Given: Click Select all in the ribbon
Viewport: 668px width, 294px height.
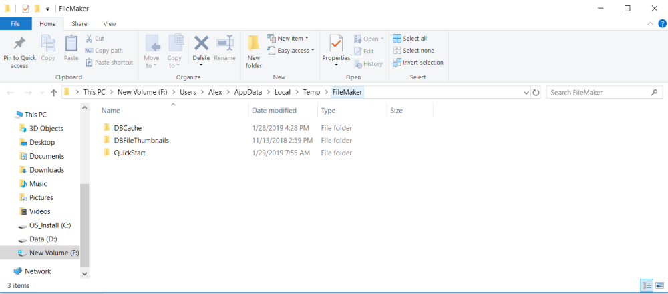Looking at the screenshot, I should click(x=410, y=38).
